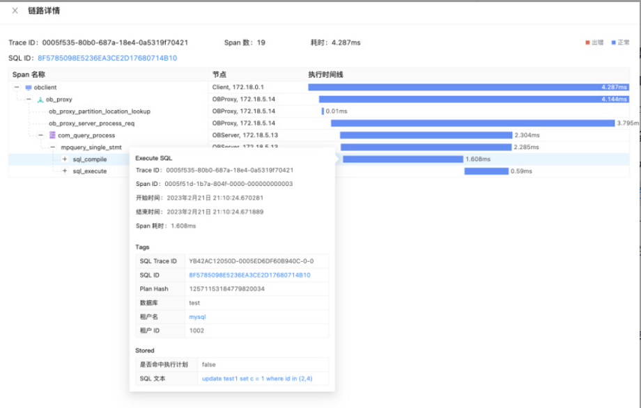This screenshot has height=408, width=641.
Task: Collapse the mpquery_single_stmt span node
Action: point(53,147)
